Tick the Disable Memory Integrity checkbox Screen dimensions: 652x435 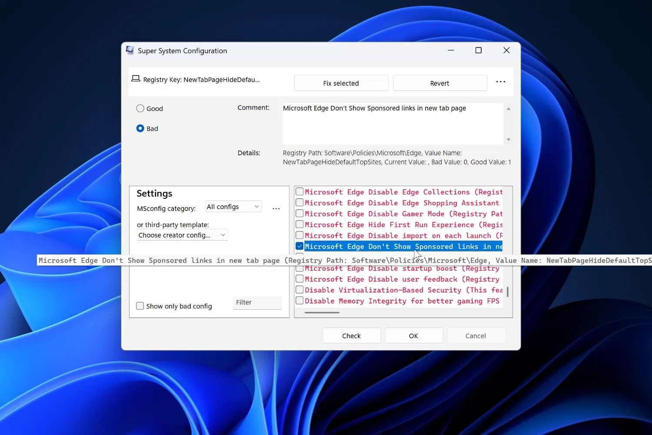[x=299, y=300]
